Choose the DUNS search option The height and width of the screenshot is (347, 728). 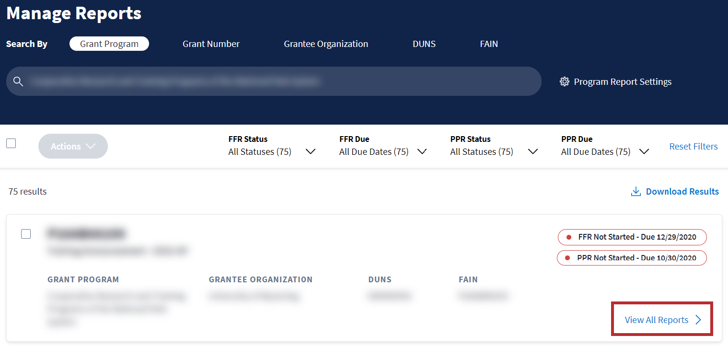(x=424, y=44)
